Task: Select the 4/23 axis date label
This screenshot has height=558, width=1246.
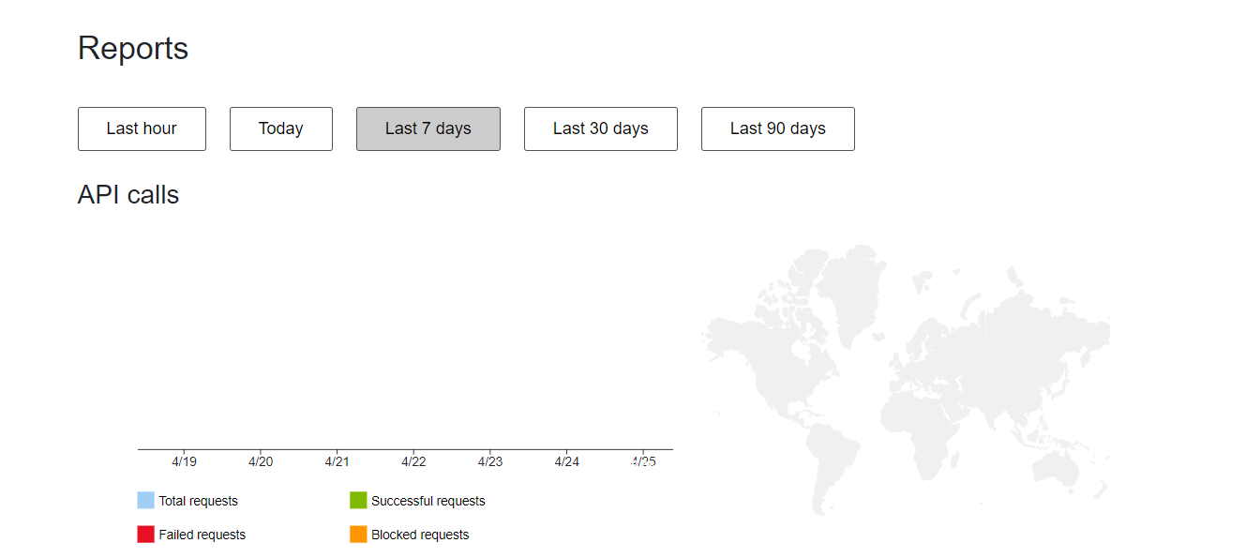Action: [x=490, y=461]
